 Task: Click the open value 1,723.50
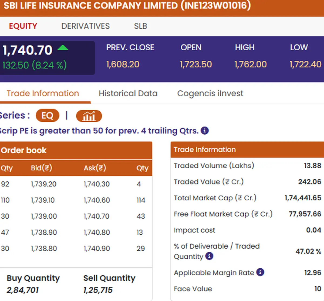pos(196,64)
